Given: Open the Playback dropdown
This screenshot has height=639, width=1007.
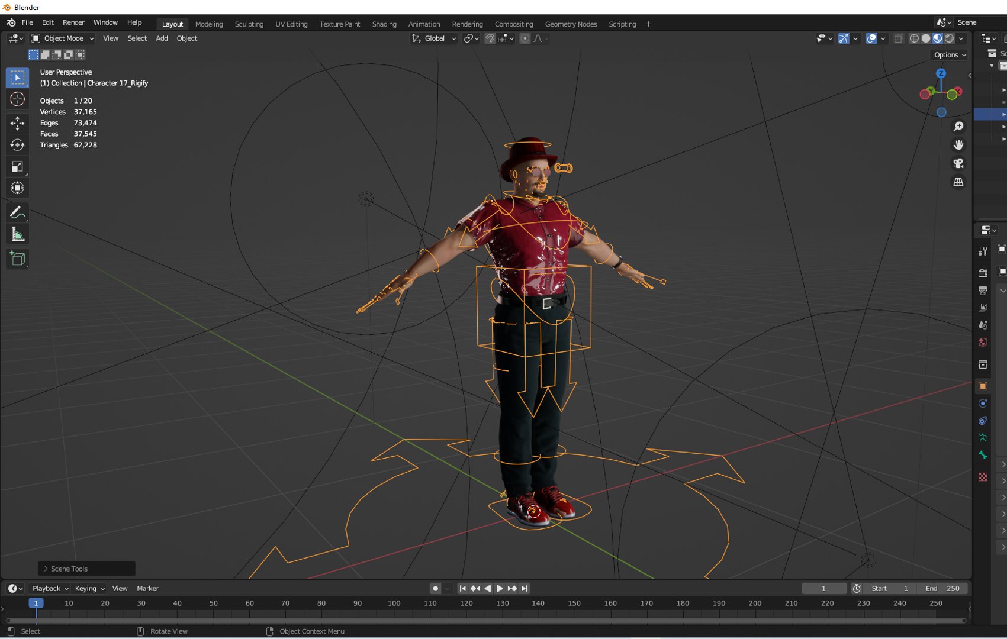Looking at the screenshot, I should [50, 589].
